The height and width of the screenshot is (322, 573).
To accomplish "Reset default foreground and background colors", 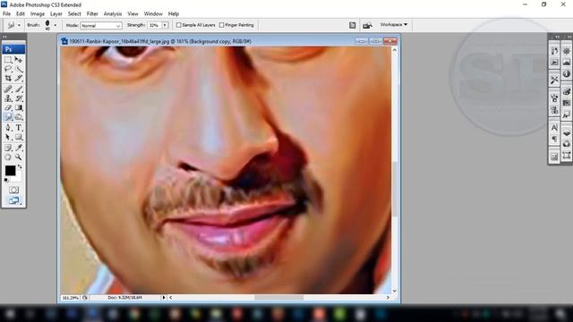I will [6, 180].
